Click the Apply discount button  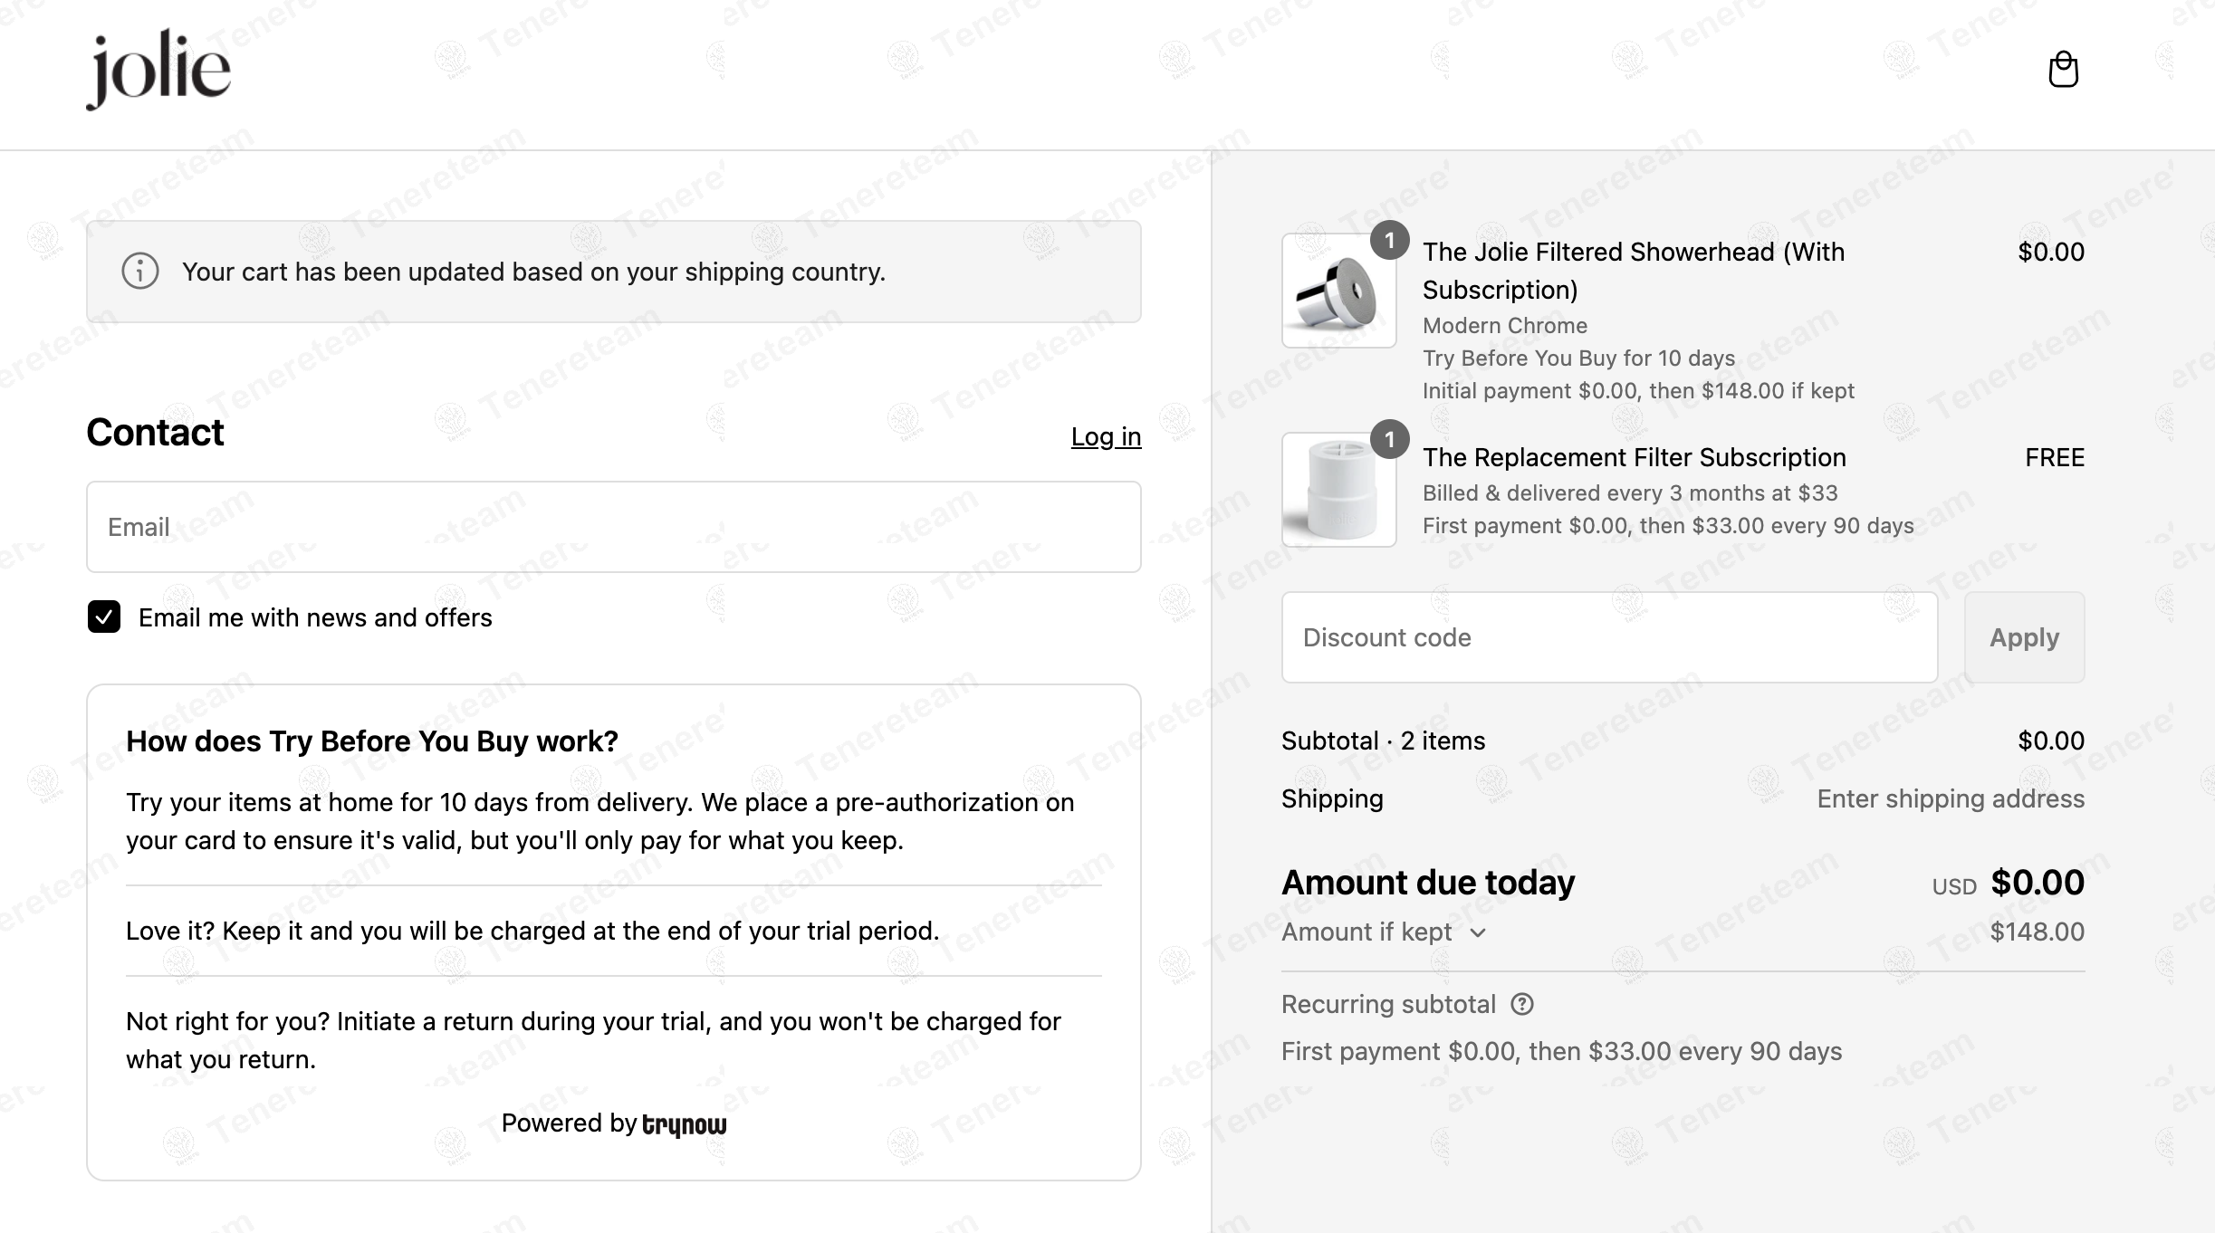click(2025, 637)
